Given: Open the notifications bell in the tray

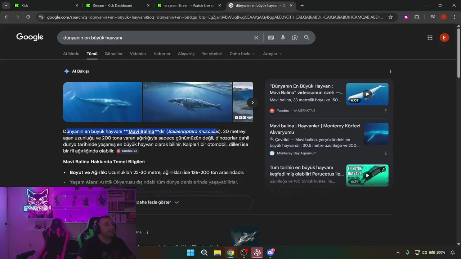Looking at the screenshot, I should pyautogui.click(x=453, y=253).
